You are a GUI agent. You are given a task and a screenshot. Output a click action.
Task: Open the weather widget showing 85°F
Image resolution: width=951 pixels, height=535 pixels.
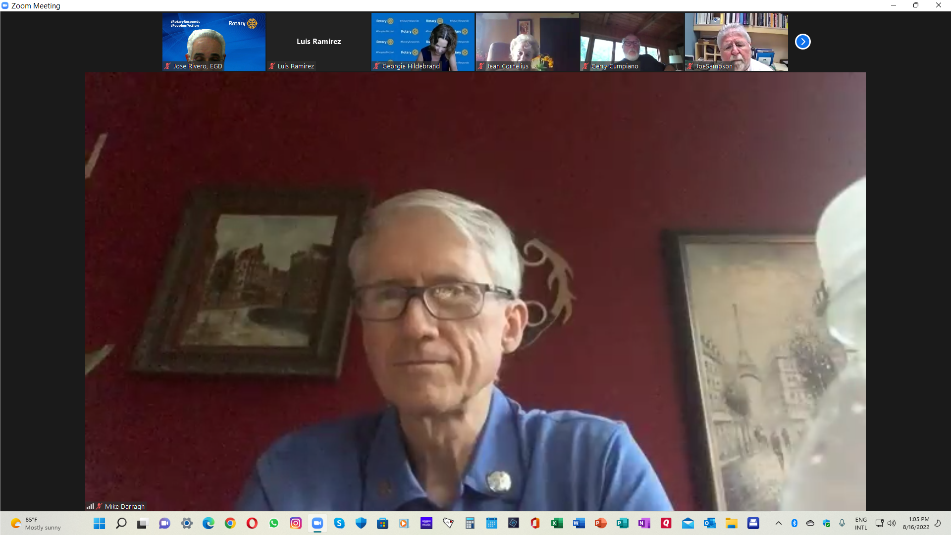point(36,523)
